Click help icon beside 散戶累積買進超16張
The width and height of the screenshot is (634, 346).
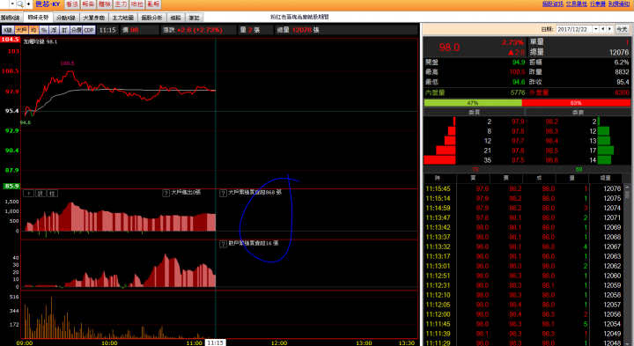tap(223, 244)
